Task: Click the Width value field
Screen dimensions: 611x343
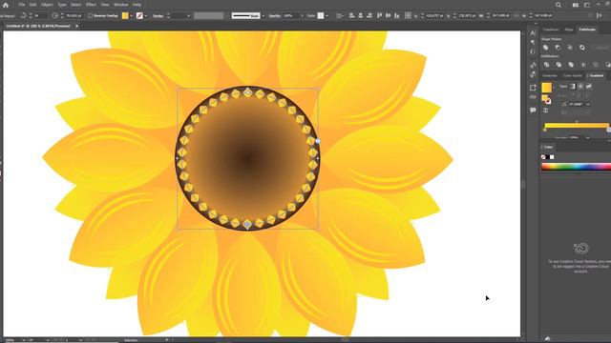Action: tap(501, 16)
